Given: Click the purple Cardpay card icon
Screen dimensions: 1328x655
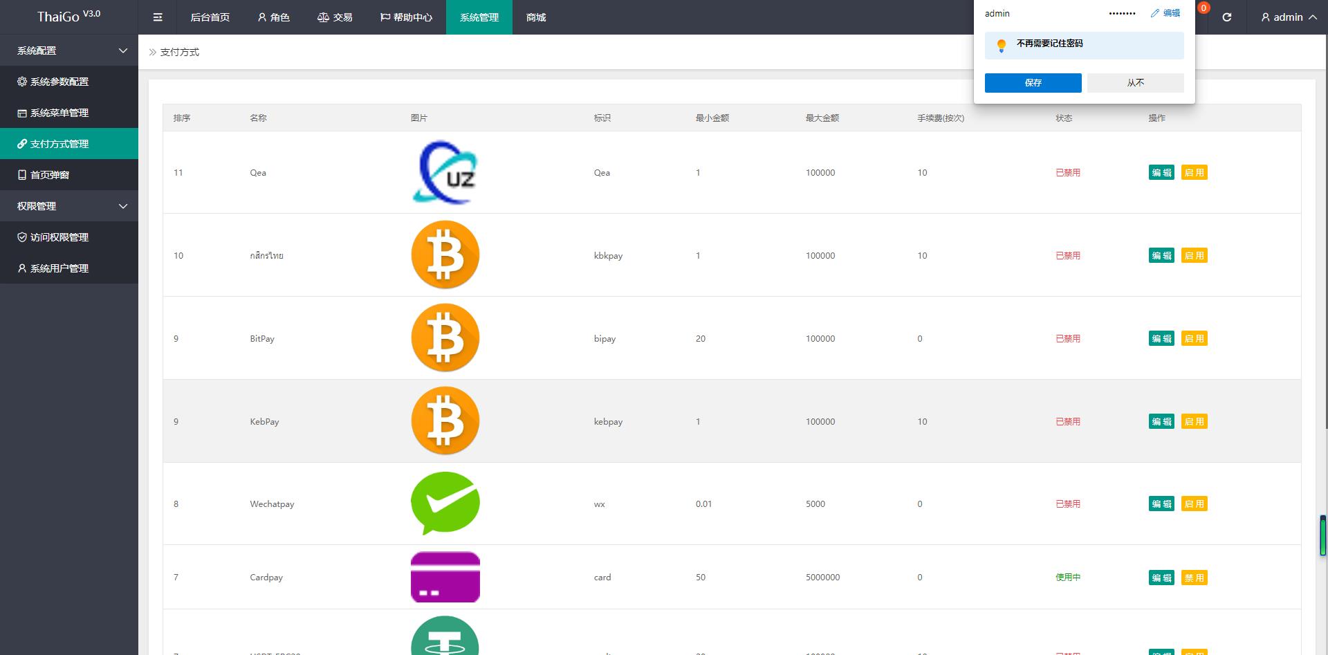Looking at the screenshot, I should (445, 577).
